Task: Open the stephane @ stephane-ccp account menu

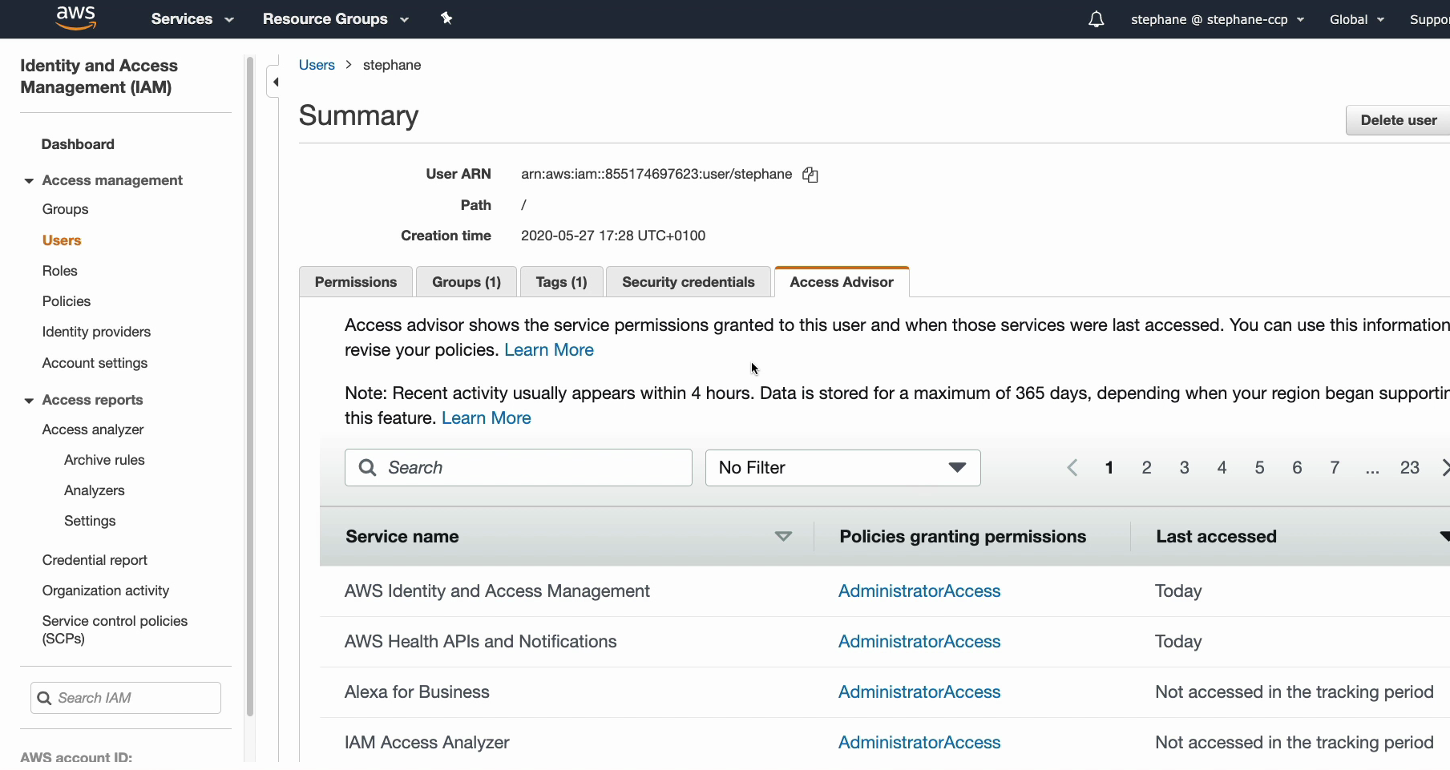Action: tap(1218, 19)
